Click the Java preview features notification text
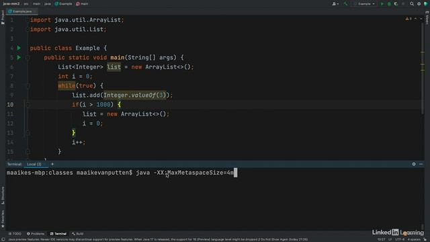430x242 pixels. (x=158, y=239)
